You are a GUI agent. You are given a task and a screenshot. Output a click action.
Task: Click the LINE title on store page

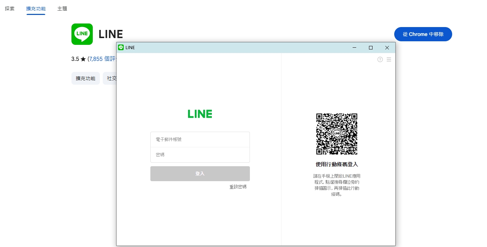pos(111,34)
